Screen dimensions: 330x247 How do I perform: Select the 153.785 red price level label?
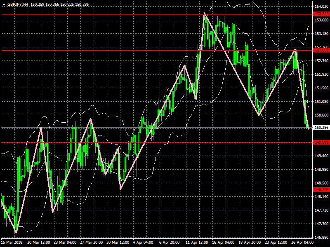[321, 14]
